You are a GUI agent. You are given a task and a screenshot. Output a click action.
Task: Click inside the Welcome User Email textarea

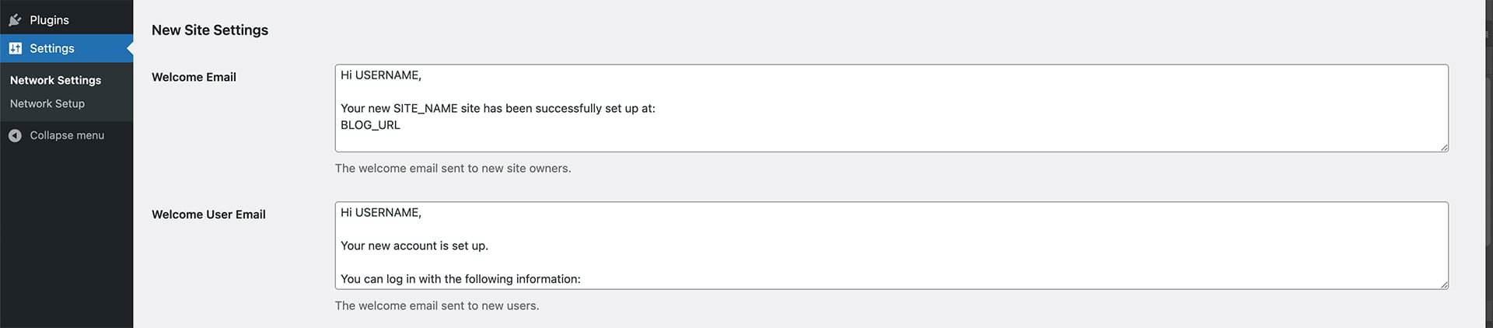(891, 246)
